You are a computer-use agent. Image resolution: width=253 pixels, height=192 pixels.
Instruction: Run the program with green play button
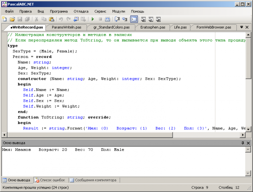[93, 19]
